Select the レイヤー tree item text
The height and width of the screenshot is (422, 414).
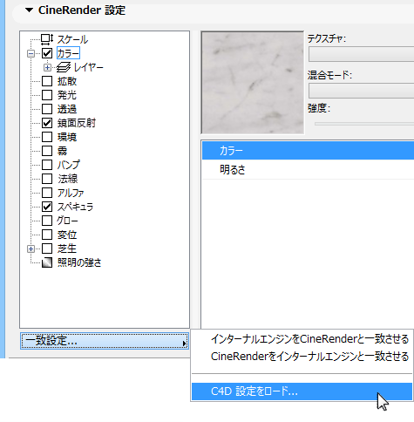pos(88,67)
